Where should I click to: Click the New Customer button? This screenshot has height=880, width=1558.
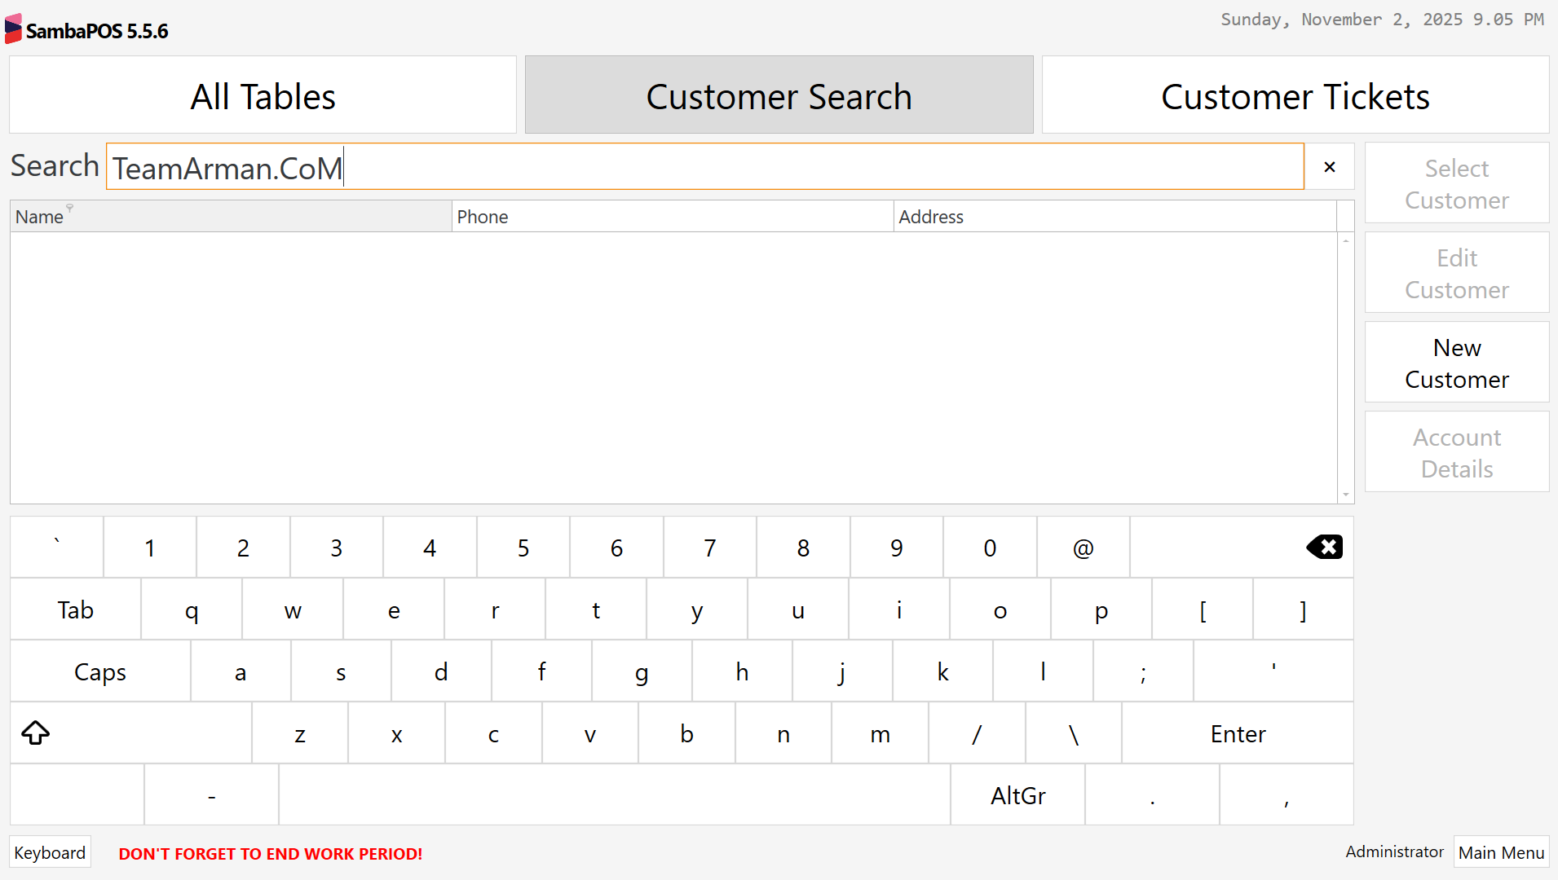(x=1457, y=363)
